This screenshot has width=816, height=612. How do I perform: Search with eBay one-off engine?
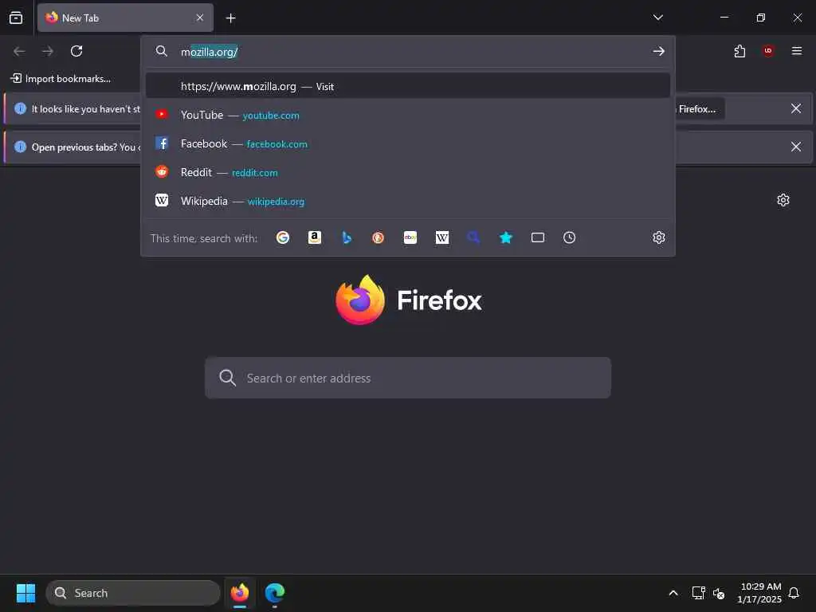pos(410,237)
